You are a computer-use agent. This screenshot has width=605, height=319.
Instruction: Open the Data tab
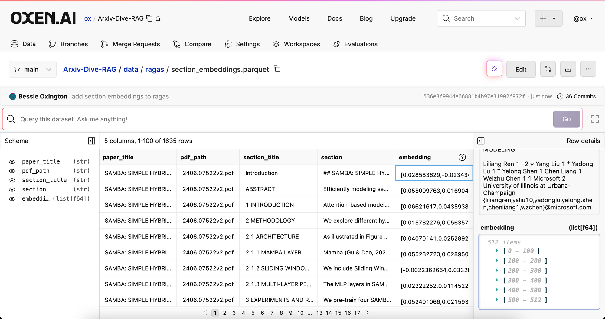(23, 44)
